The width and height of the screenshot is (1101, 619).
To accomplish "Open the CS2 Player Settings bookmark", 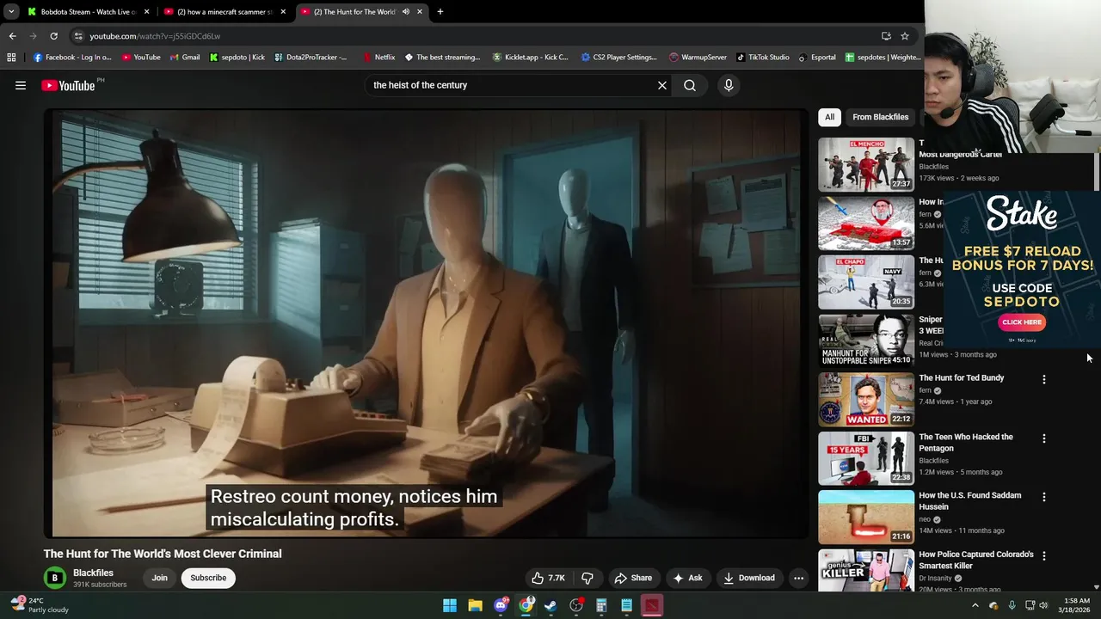I will (618, 58).
